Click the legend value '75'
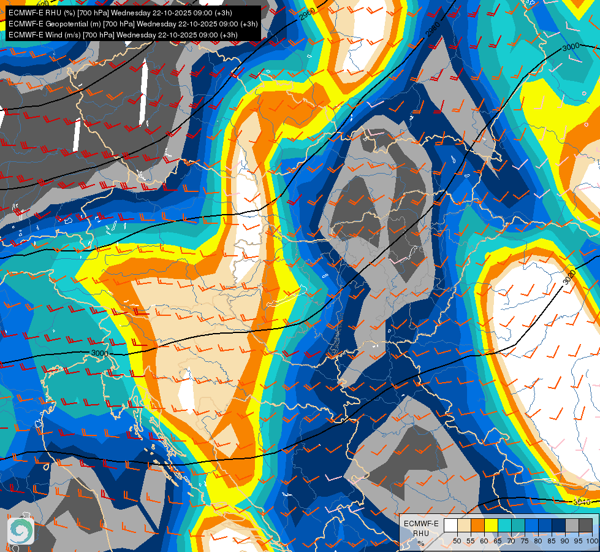Screen dimensions: 600x552 pyautogui.click(x=525, y=541)
